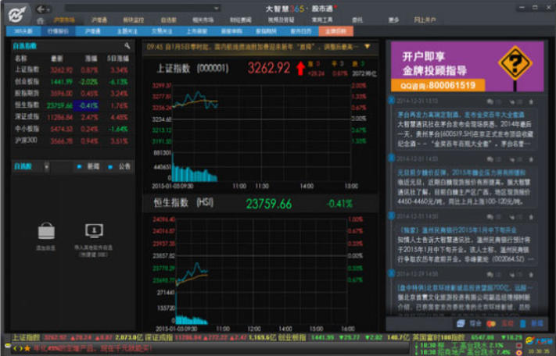Open the 北京环球影城 news headline
The width and height of the screenshot is (556, 356).
tap(464, 288)
